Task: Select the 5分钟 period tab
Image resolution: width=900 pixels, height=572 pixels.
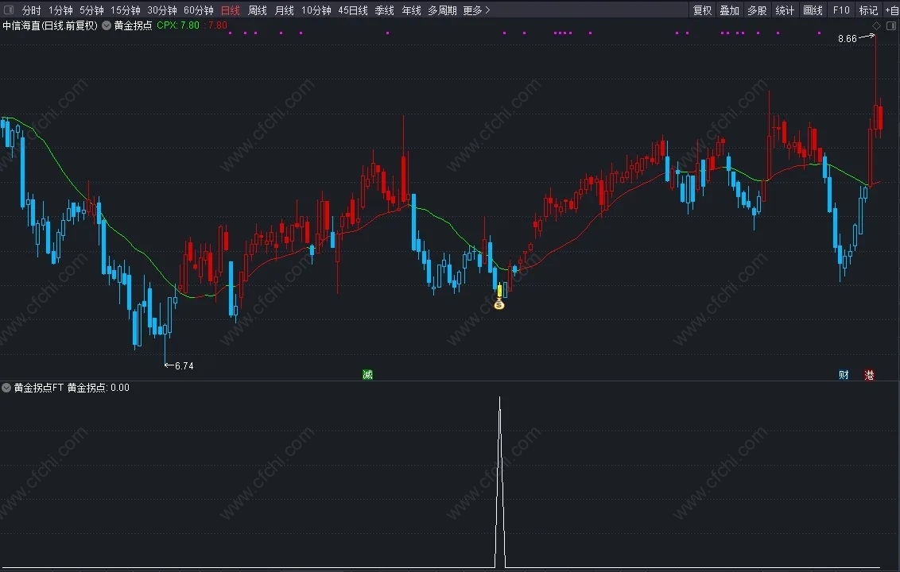Action: click(x=91, y=10)
